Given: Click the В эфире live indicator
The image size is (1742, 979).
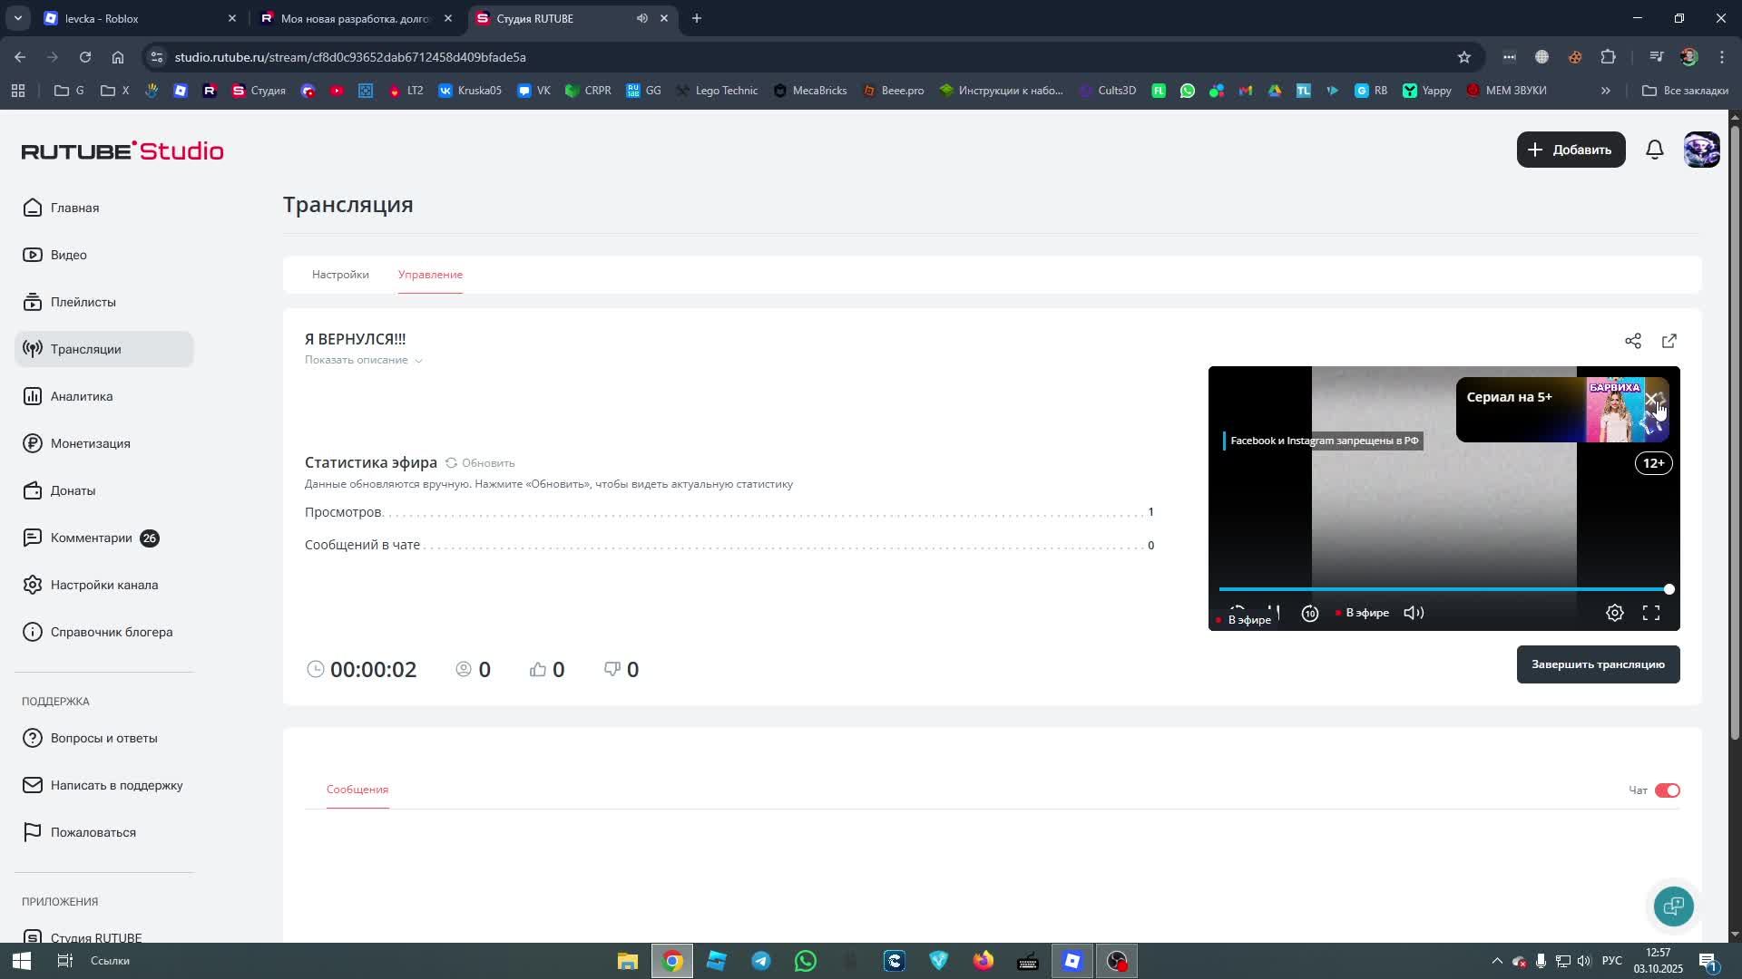Looking at the screenshot, I should coord(1363,613).
